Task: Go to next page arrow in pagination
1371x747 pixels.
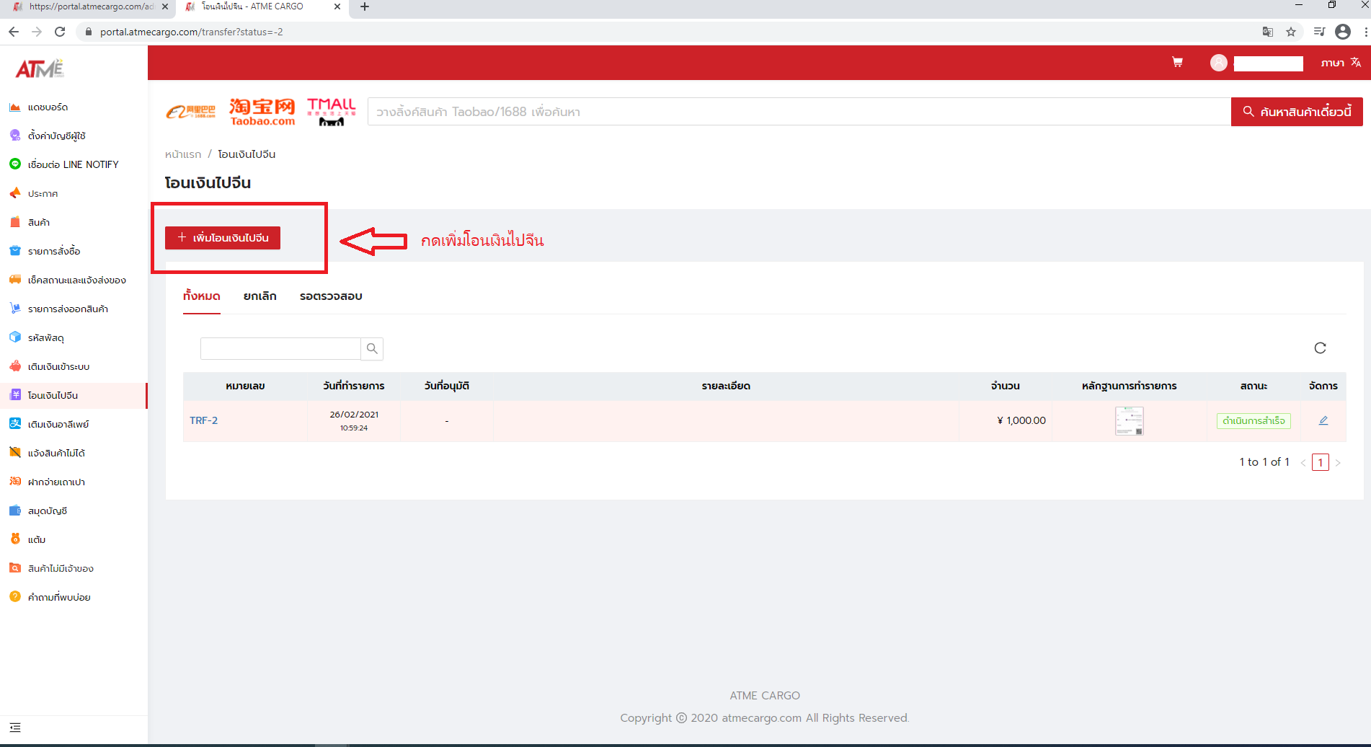Action: [x=1338, y=463]
